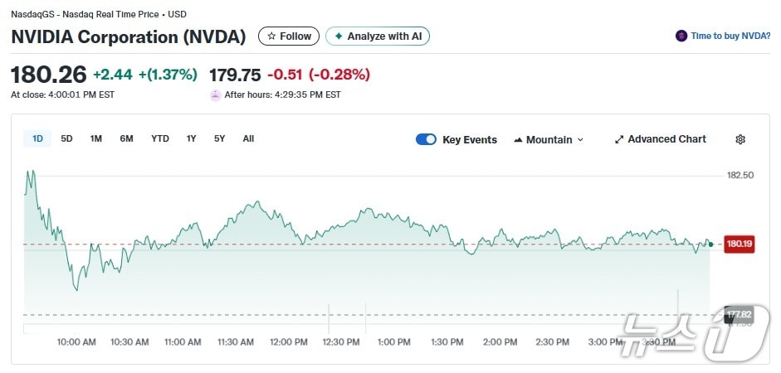Viewport: 781px width, 373px height.
Task: Toggle the Key Events switch
Action: [426, 139]
